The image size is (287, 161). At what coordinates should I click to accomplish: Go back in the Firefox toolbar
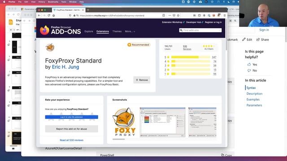[39, 16]
